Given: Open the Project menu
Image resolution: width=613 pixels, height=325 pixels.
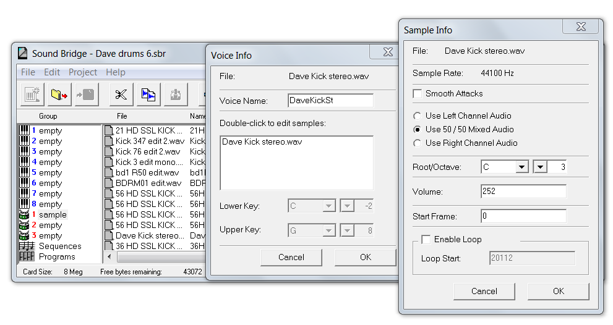Looking at the screenshot, I should click(83, 72).
